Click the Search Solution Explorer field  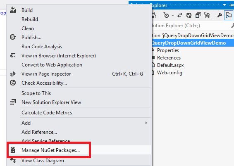[191, 26]
